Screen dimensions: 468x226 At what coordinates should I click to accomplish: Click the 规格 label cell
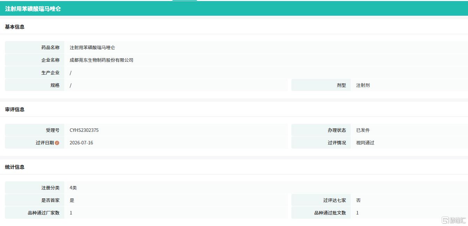pos(35,85)
